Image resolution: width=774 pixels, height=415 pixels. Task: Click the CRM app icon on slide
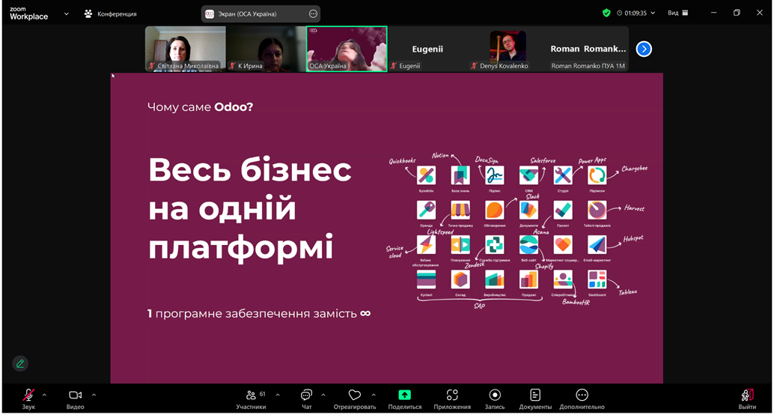point(528,175)
